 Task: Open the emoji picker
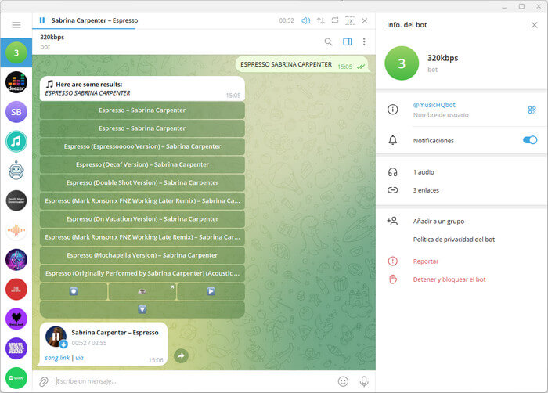tap(343, 381)
